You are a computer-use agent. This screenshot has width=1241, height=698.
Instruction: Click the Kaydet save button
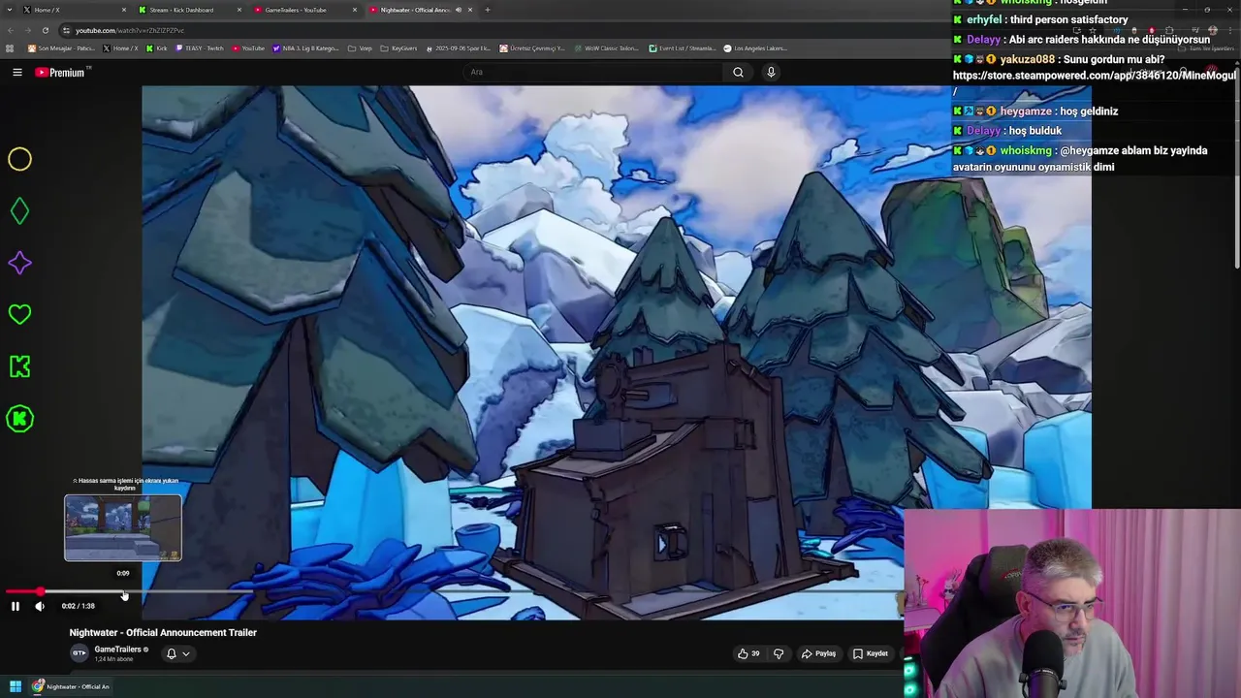[870, 653]
